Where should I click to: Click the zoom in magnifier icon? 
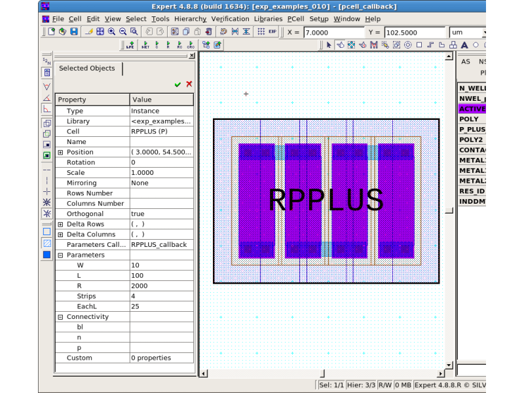[111, 31]
